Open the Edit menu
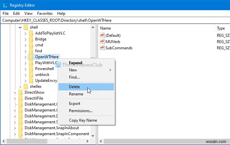This screenshot has width=230, height=145. (x=16, y=13)
